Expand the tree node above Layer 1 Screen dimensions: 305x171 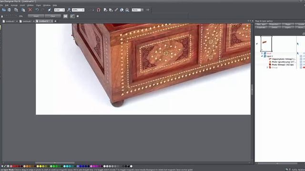coord(262,53)
